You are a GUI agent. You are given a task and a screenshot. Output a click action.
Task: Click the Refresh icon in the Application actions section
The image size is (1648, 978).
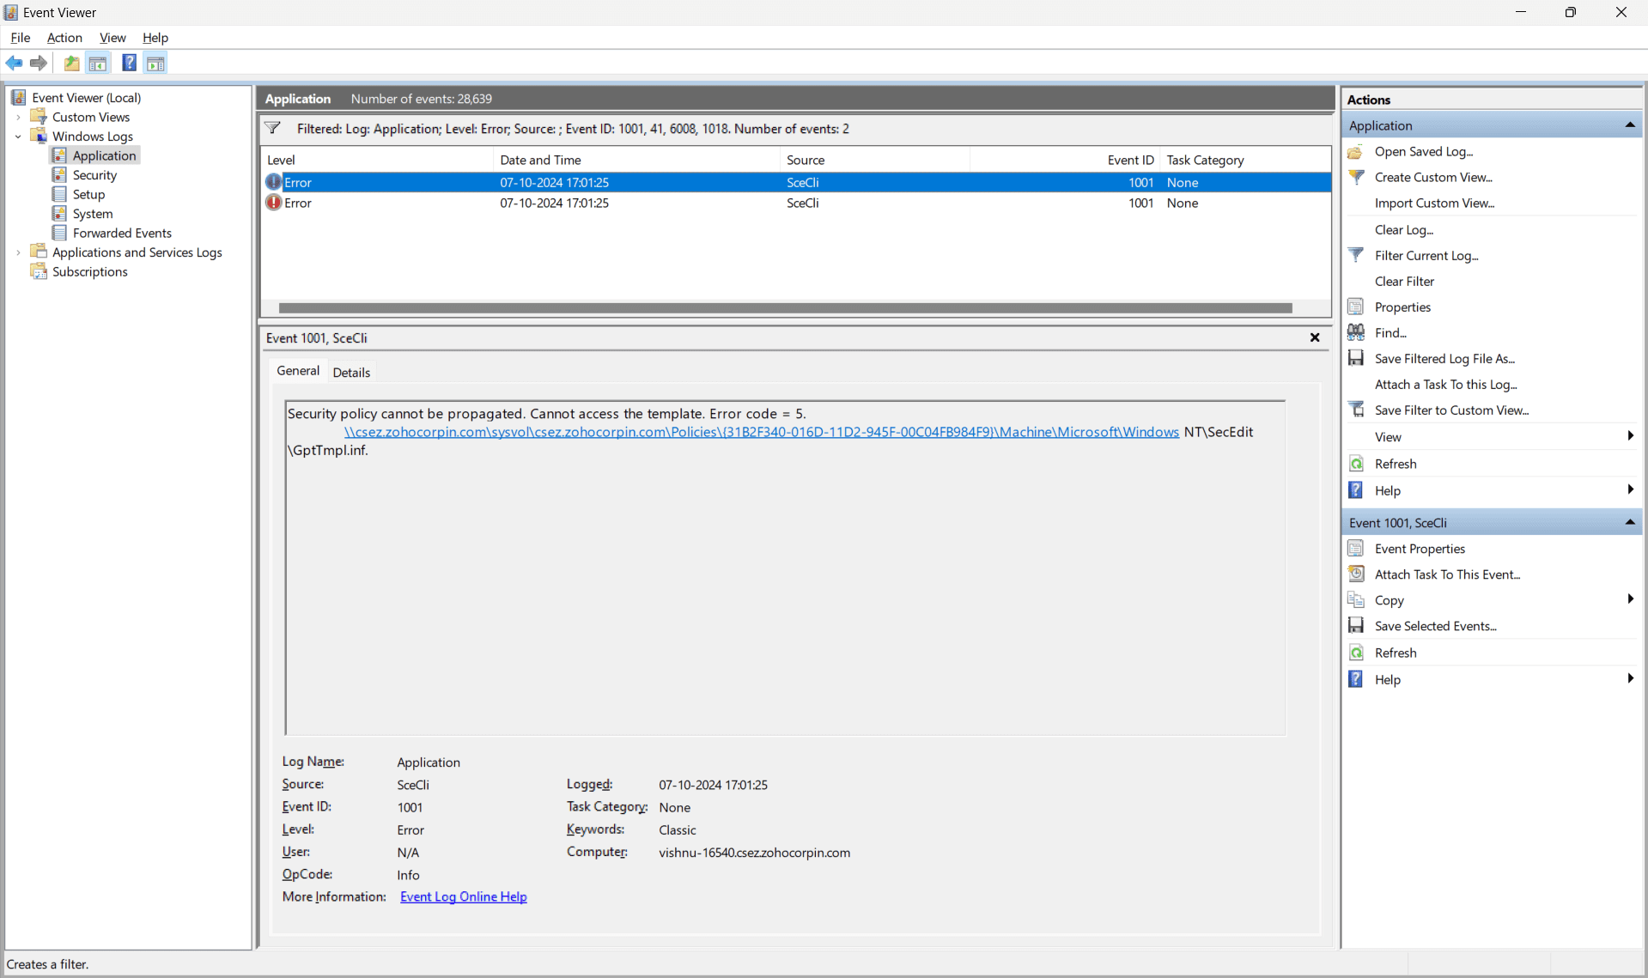click(x=1356, y=464)
